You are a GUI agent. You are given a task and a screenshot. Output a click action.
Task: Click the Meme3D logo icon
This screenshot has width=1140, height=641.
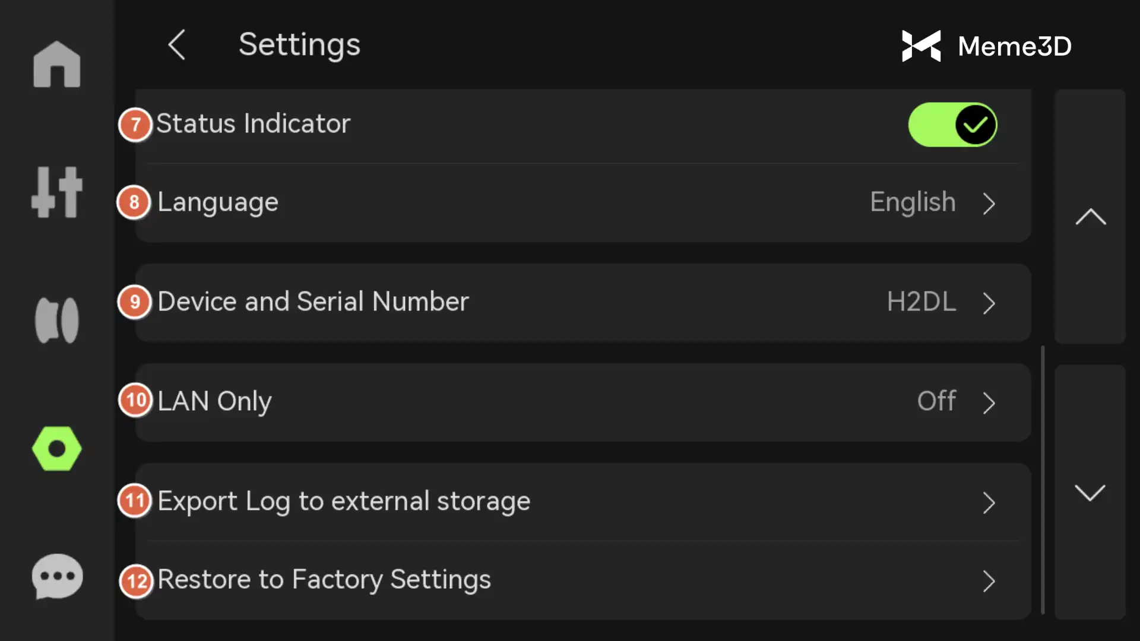[921, 46]
